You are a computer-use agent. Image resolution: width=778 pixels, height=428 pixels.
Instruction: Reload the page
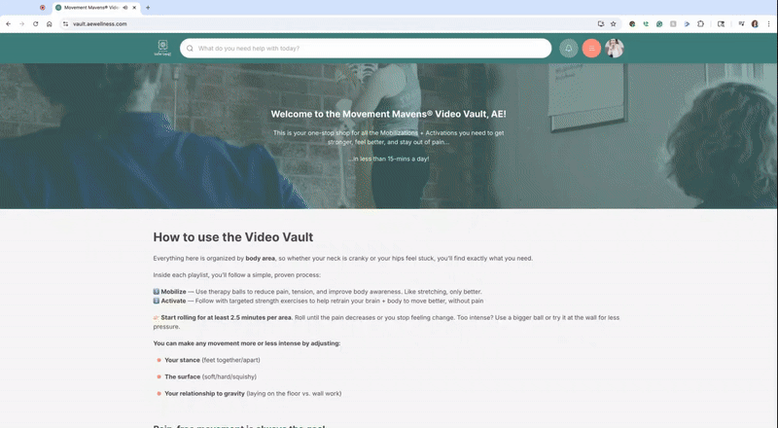click(36, 24)
